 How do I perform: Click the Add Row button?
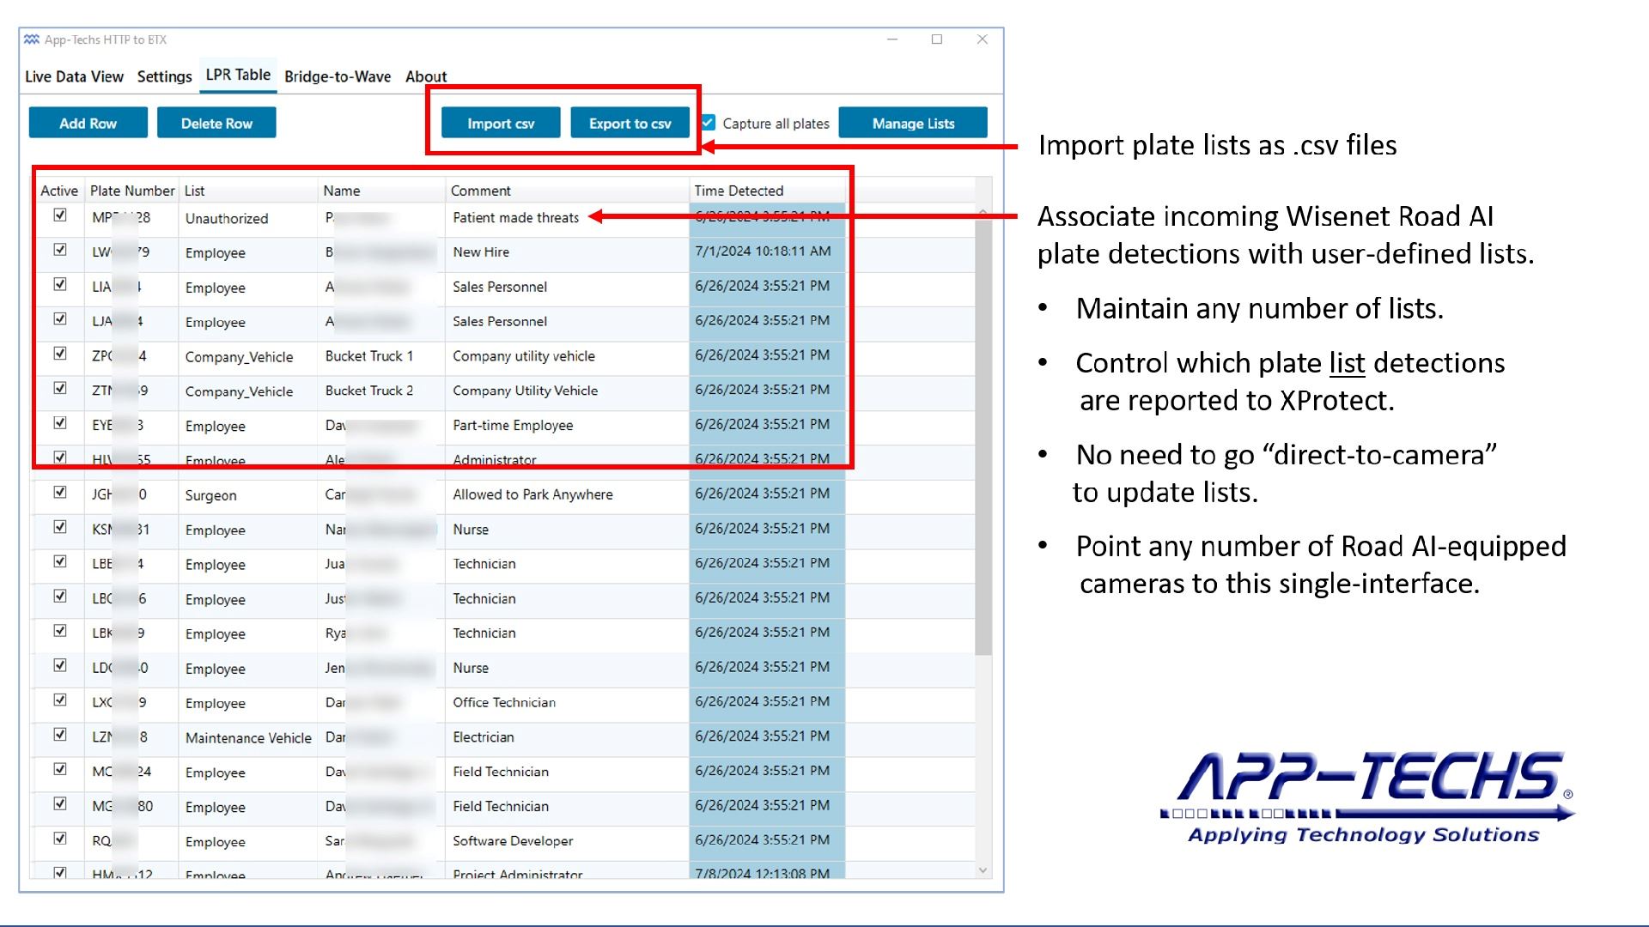(x=88, y=123)
